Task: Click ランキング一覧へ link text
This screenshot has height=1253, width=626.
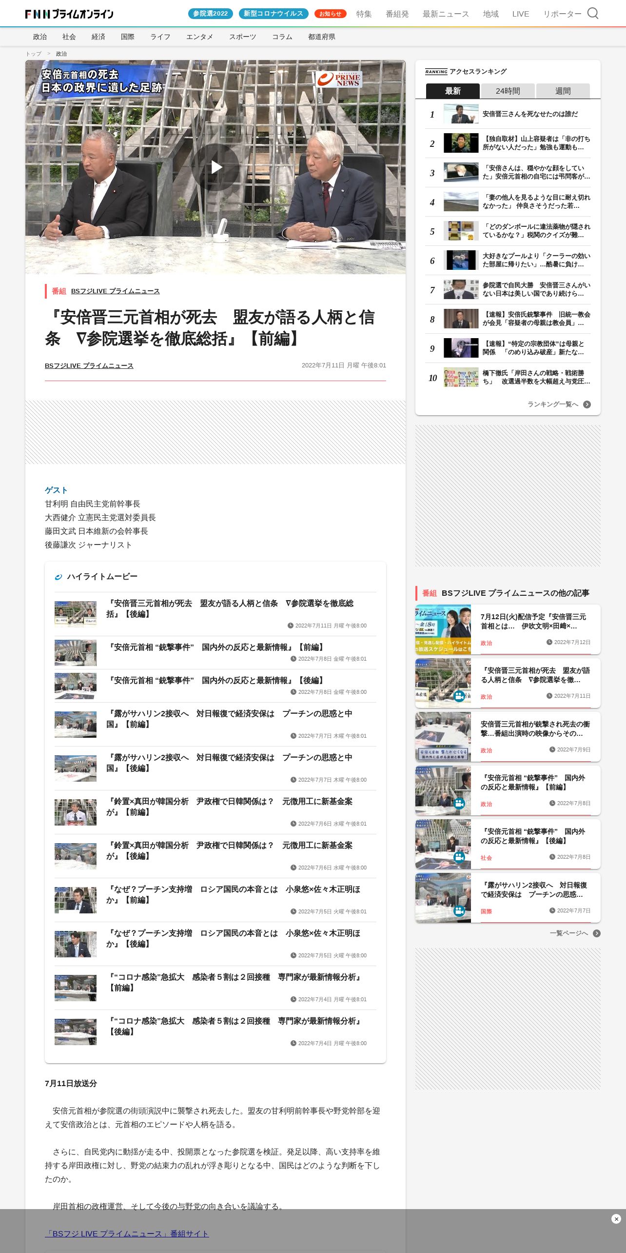Action: click(x=553, y=404)
